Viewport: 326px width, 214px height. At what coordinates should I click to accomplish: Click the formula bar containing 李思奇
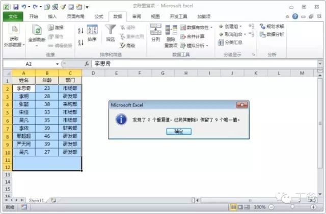[x=204, y=64]
